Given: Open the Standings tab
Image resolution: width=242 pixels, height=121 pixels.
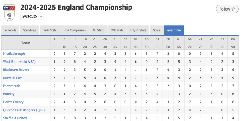Looking at the screenshot, I should (29, 30).
